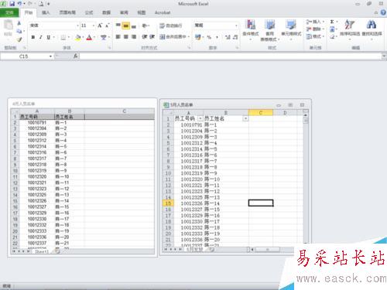387x290 pixels.
Task: Toggle center horizontal alignment
Action: [125, 37]
